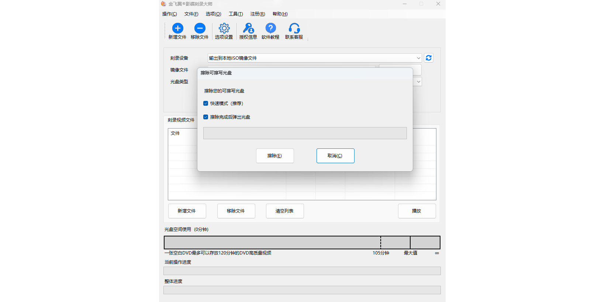The width and height of the screenshot is (605, 302).
Task: Open 授权信息 license icon
Action: pos(248,28)
